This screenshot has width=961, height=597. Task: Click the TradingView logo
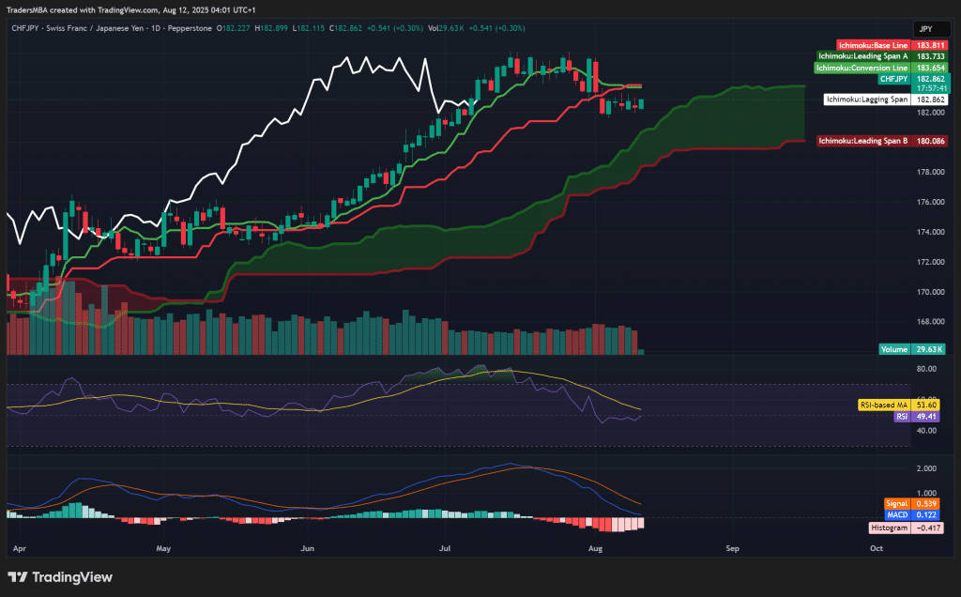pos(58,577)
